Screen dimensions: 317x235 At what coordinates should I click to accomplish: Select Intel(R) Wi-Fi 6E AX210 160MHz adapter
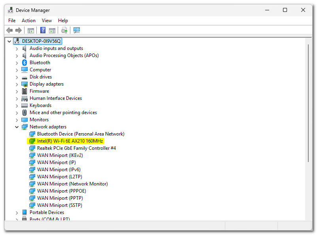tap(70, 141)
